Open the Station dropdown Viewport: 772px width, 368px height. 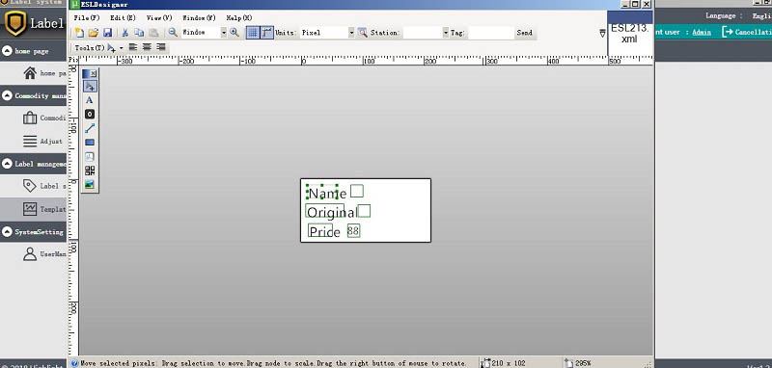click(446, 33)
